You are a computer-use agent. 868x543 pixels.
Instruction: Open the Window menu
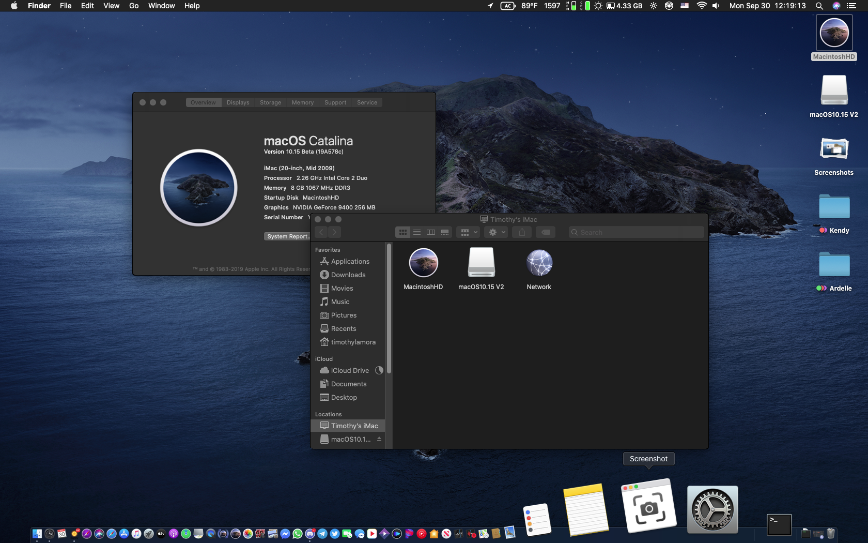162,6
